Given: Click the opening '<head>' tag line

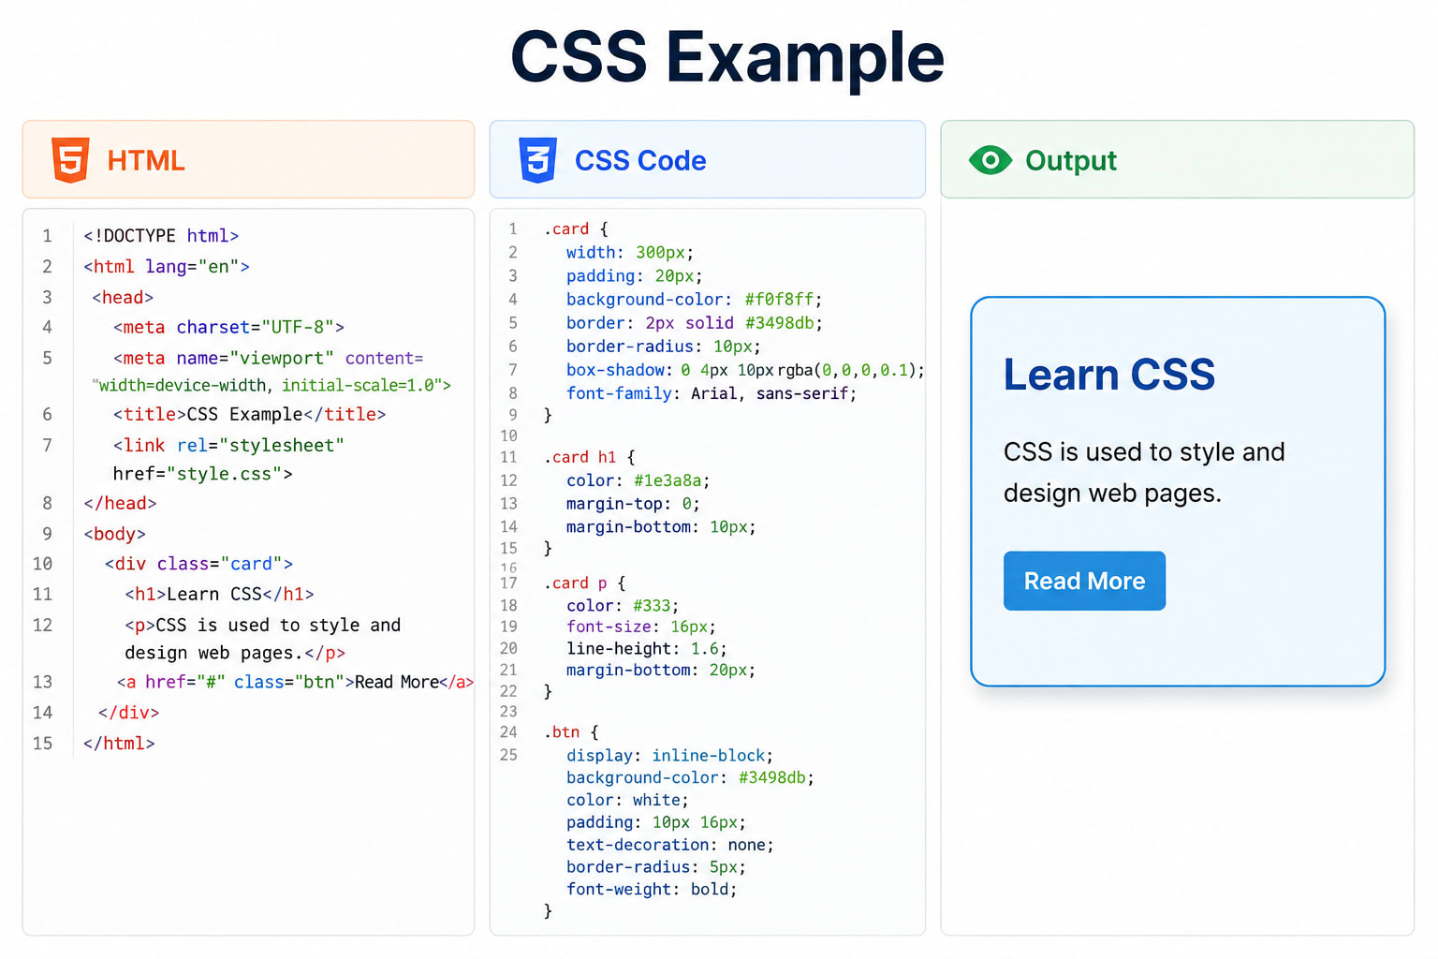Looking at the screenshot, I should pyautogui.click(x=123, y=298).
